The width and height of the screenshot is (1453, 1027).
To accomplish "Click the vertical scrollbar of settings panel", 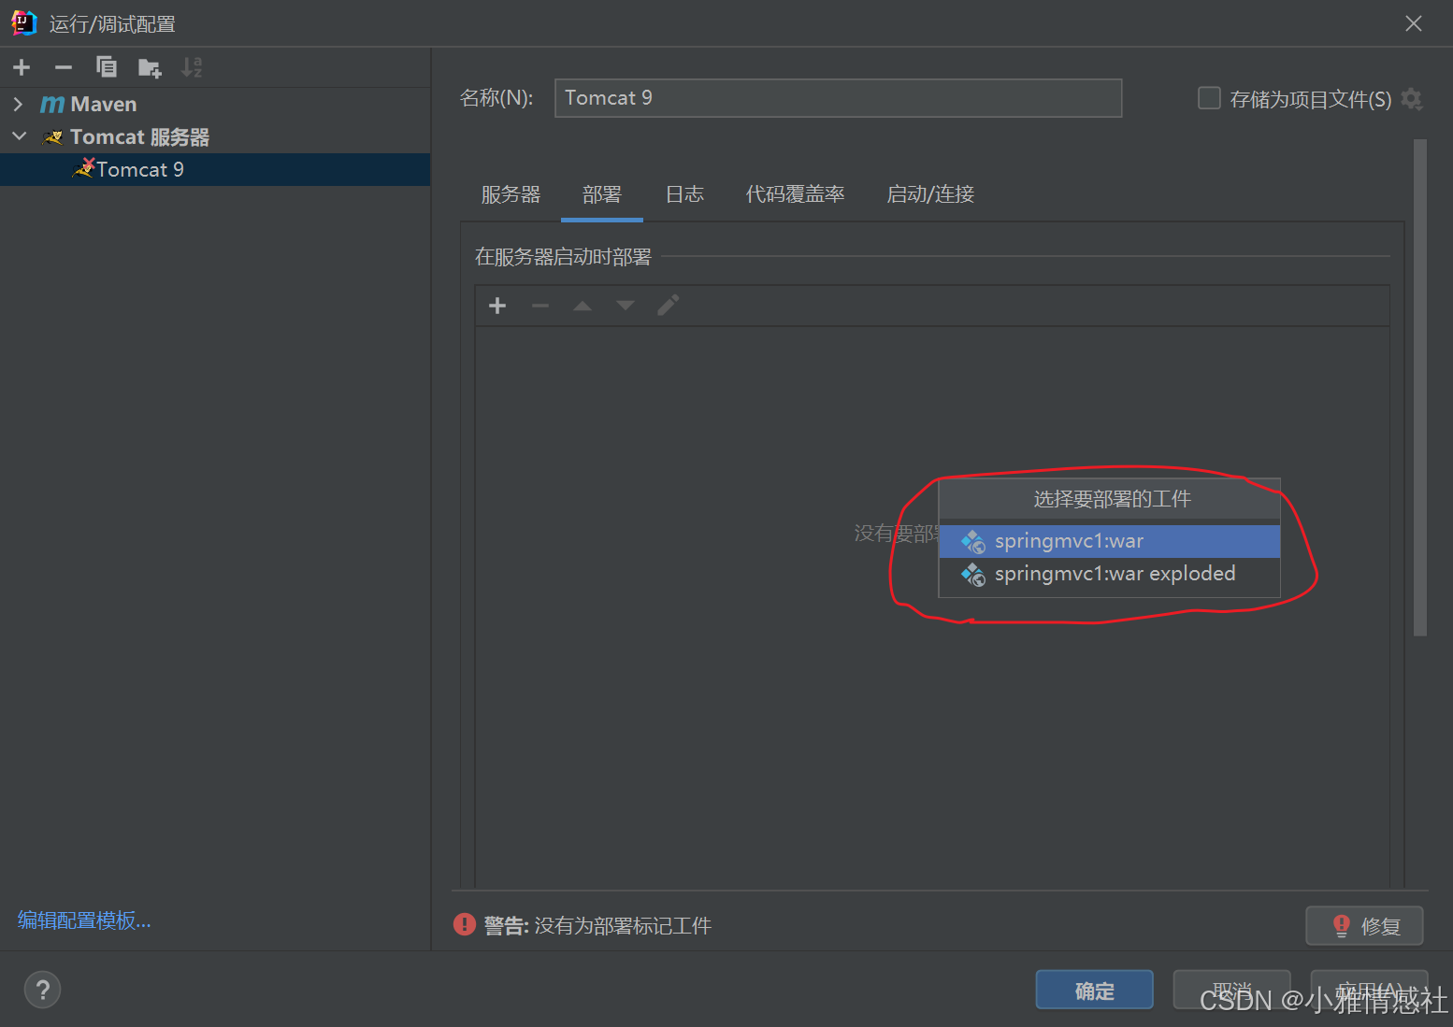I will 1420,388.
